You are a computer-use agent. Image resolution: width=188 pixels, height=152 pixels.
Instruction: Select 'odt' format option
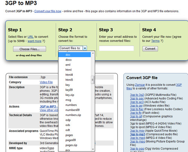(x=74, y=130)
